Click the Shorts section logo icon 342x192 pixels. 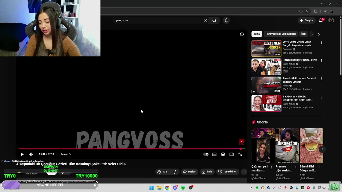coord(254,122)
